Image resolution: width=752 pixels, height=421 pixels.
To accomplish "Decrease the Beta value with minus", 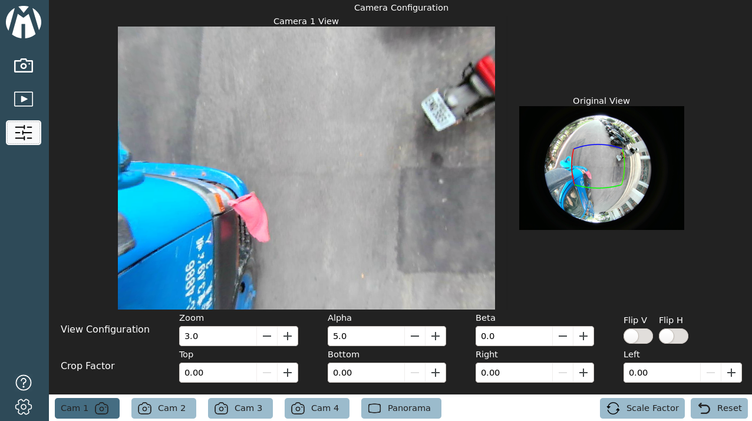I will [x=563, y=336].
